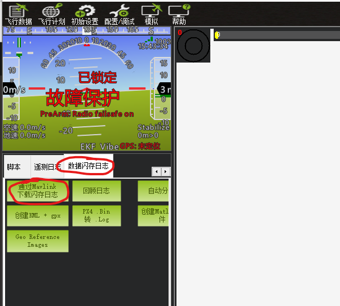Open 初始设置 initial setup
Image resolution: width=340 pixels, height=306 pixels.
click(x=85, y=15)
